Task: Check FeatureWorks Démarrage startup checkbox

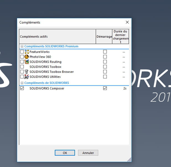Action: (x=105, y=52)
